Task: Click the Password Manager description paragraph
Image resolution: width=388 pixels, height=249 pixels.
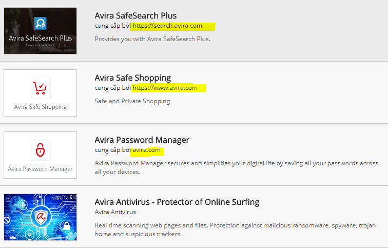Action: click(236, 167)
